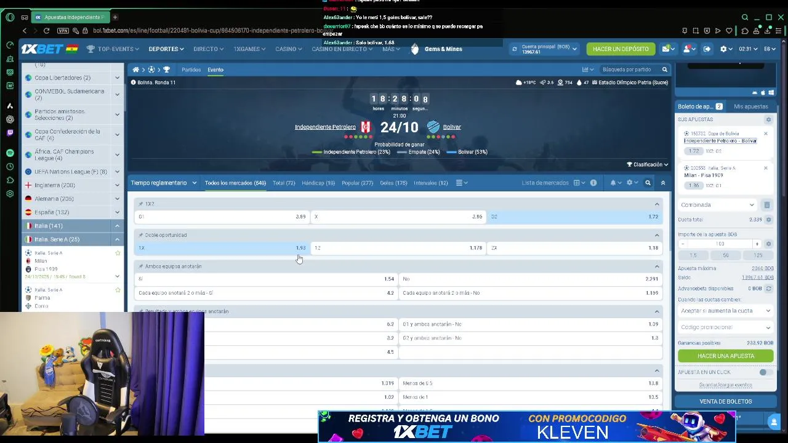Click HACER UNA APUESTA button
Screen dimensions: 788x443
pyautogui.click(x=725, y=356)
